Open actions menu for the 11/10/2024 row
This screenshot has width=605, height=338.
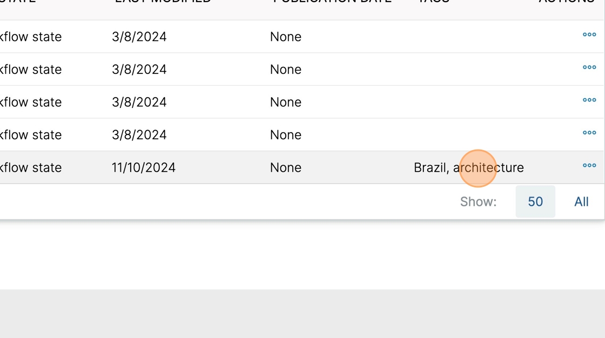point(589,166)
